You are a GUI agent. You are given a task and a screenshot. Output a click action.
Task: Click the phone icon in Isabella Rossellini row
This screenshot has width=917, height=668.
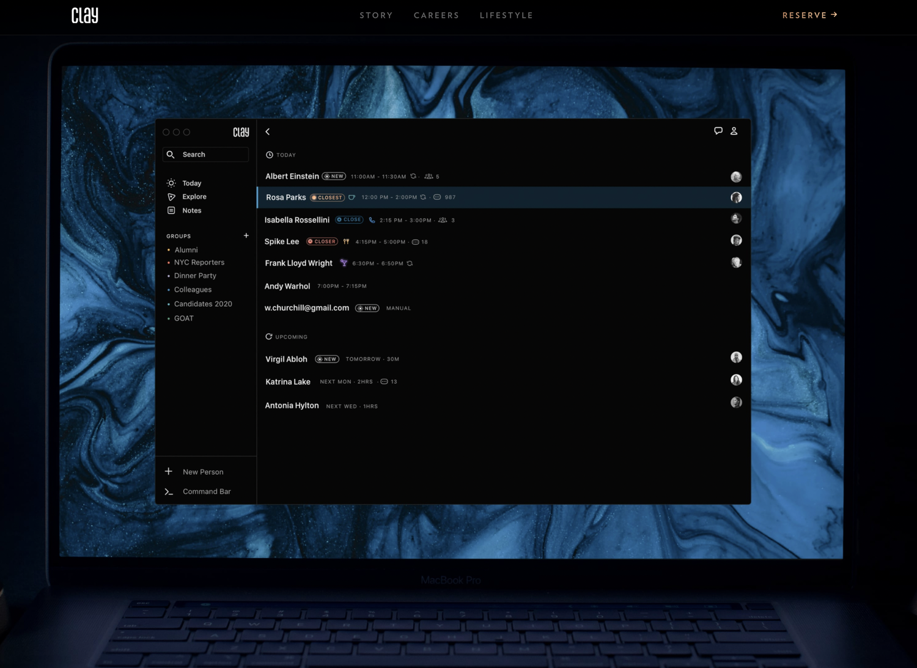click(372, 220)
